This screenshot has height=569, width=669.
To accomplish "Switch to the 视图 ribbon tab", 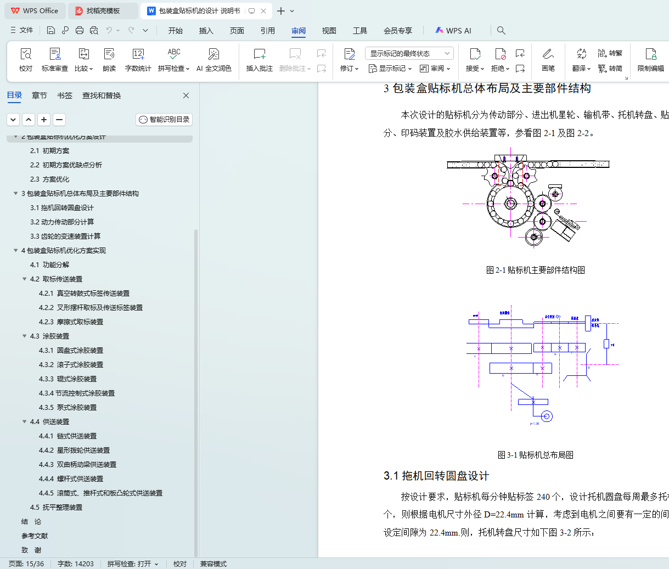I will 329,31.
